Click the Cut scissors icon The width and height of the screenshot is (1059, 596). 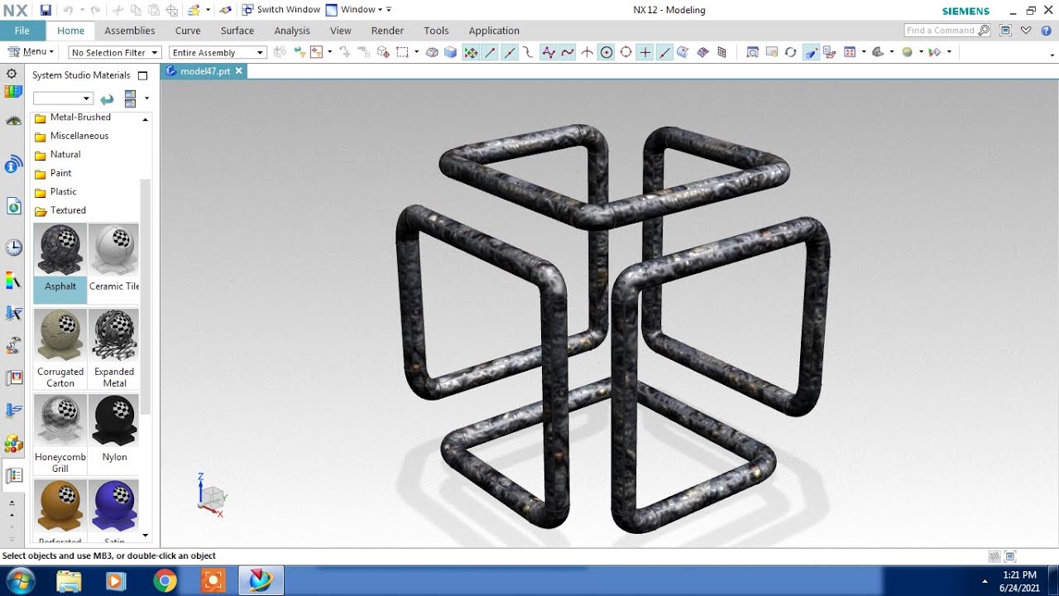[x=118, y=10]
